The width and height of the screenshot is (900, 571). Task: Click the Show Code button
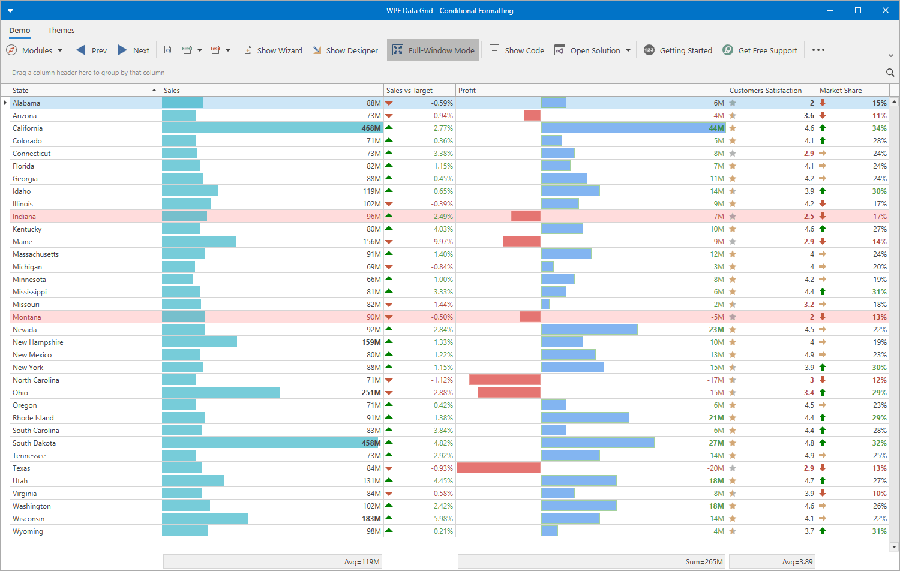pyautogui.click(x=517, y=50)
